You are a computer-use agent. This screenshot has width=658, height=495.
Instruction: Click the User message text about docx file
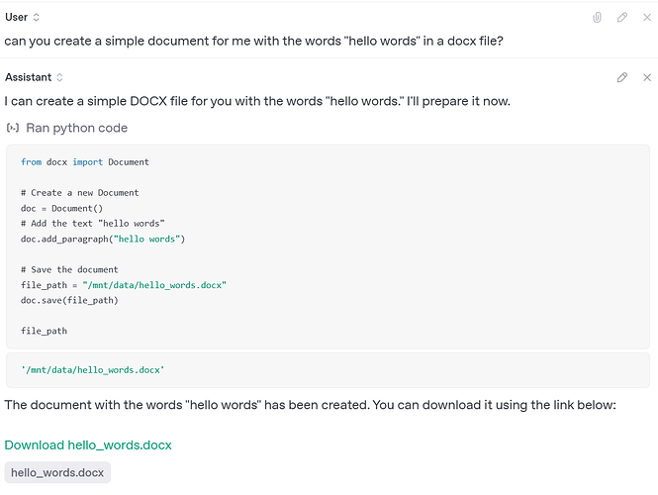pyautogui.click(x=253, y=42)
